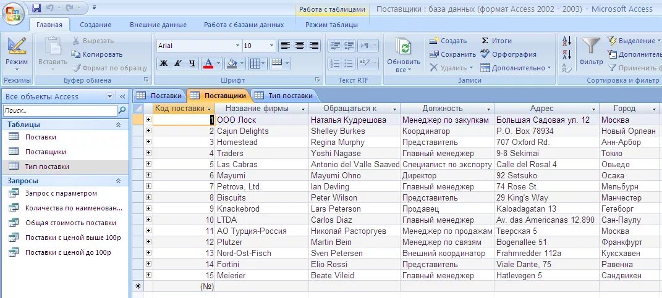Image resolution: width=662 pixels, height=298 pixels.
Task: Switch to the Тип поставки document tab
Action: (284, 96)
